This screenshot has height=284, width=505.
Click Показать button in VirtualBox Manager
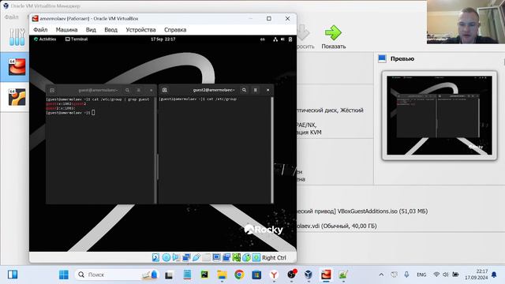(x=334, y=37)
